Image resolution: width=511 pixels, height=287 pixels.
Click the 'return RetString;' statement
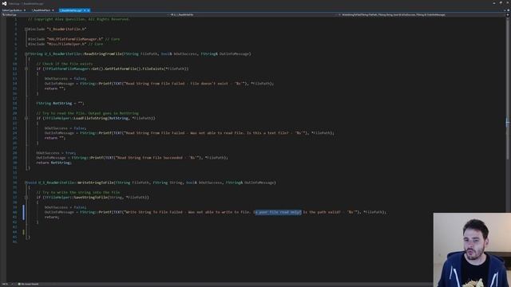(54, 163)
